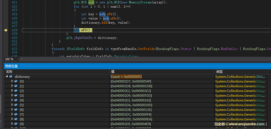Click the cube icon next to [6]
The height and width of the screenshot is (129, 271).
coord(16,110)
